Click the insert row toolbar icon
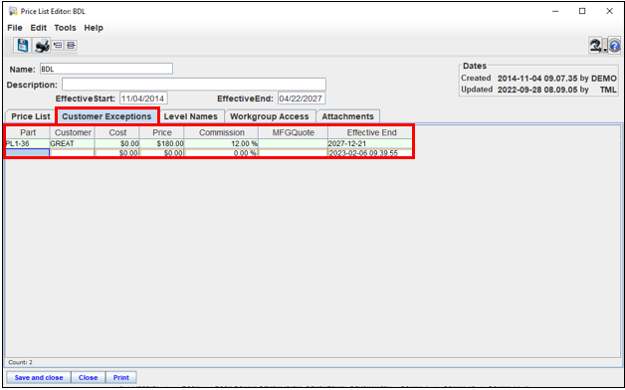The image size is (625, 390). coord(58,45)
